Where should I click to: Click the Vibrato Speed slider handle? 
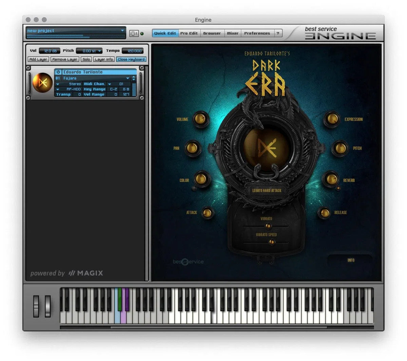(271, 242)
